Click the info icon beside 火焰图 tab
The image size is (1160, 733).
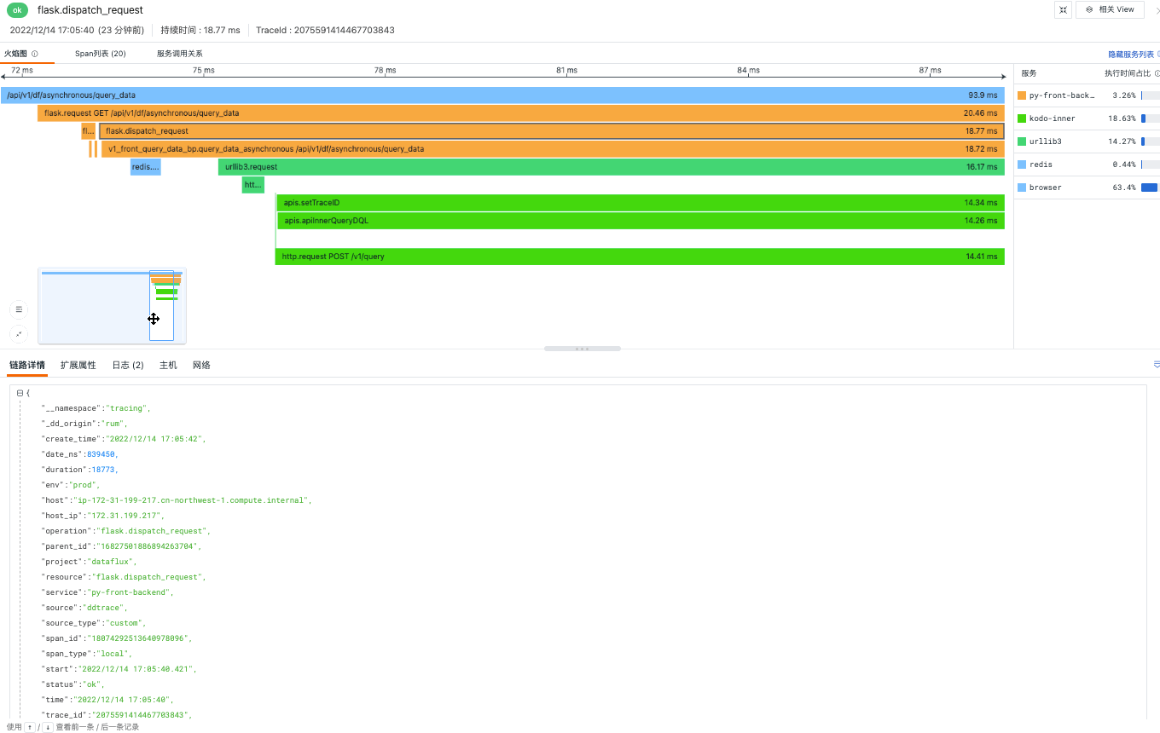pyautogui.click(x=35, y=54)
